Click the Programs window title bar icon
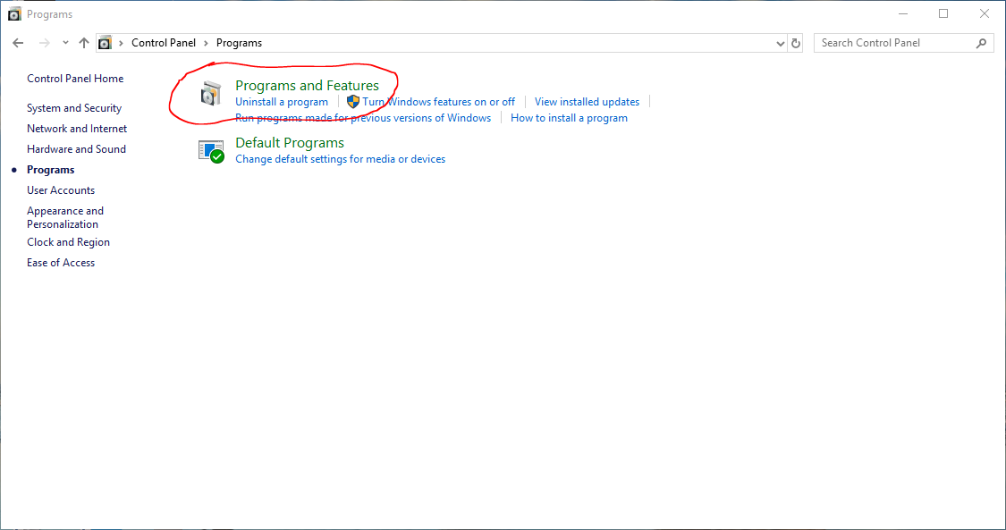 tap(14, 13)
